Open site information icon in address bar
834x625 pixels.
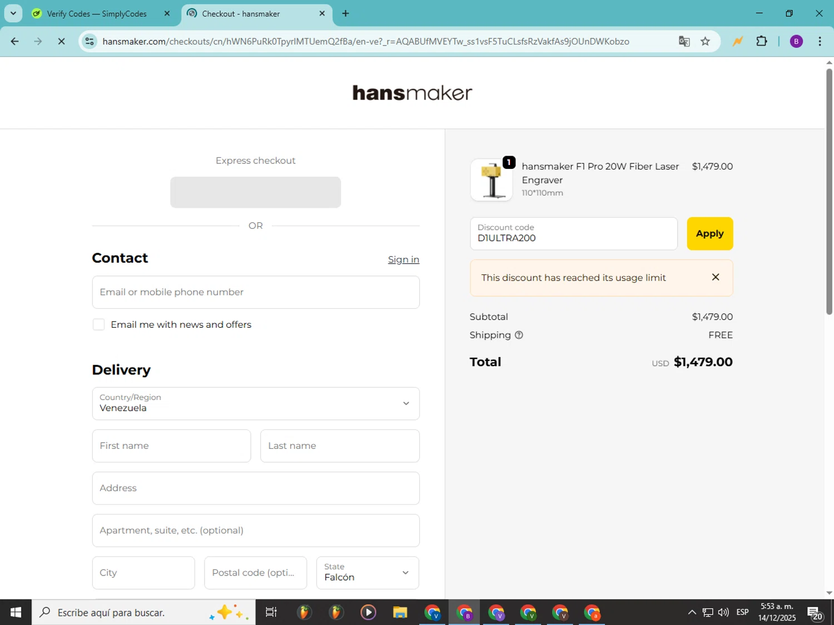coord(90,41)
